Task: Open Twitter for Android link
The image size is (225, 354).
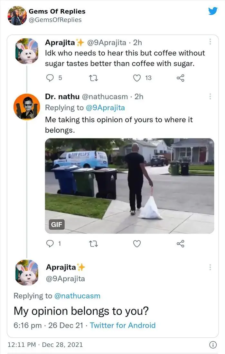Action: [x=123, y=325]
